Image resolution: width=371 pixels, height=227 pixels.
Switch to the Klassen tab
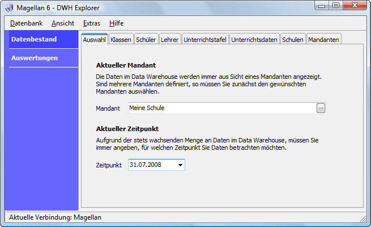pyautogui.click(x=121, y=40)
